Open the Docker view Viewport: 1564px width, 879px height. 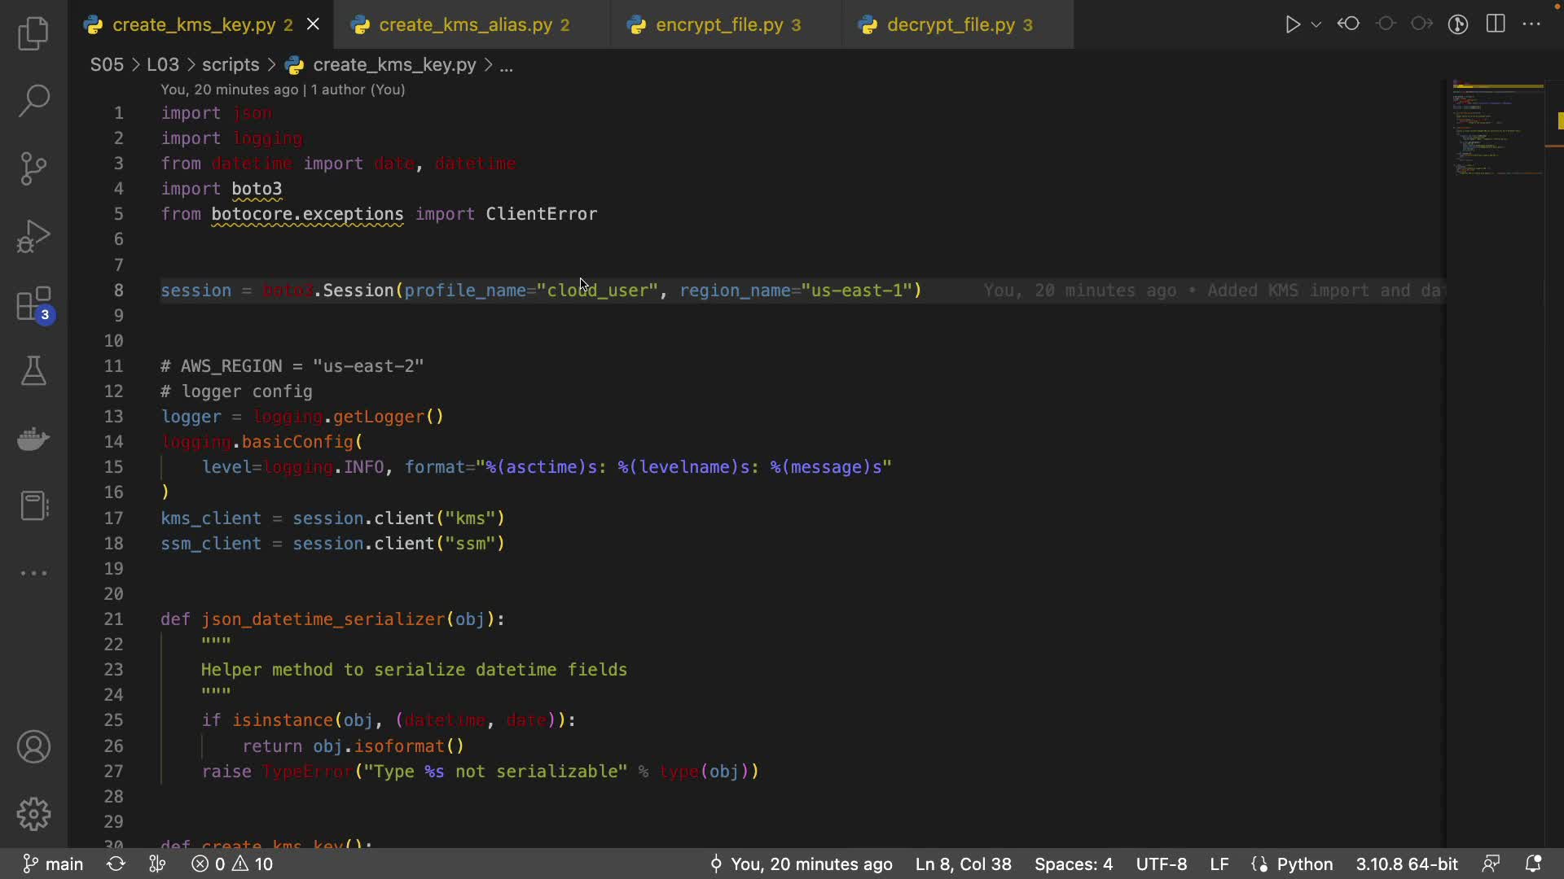point(33,439)
